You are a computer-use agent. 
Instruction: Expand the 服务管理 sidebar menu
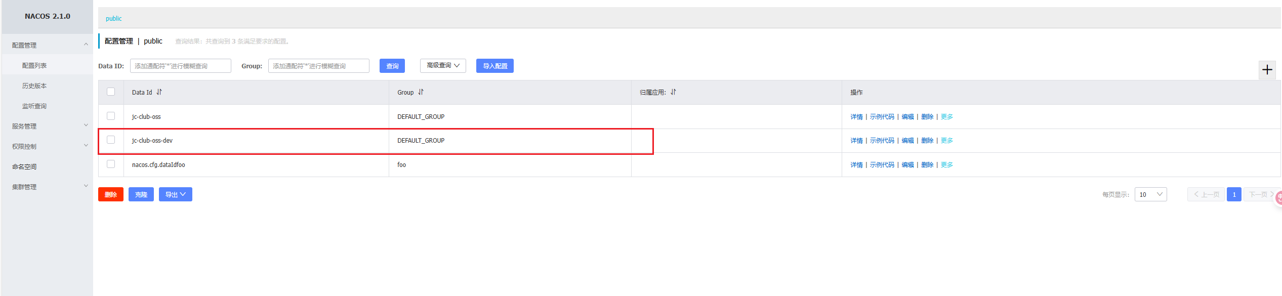point(47,126)
